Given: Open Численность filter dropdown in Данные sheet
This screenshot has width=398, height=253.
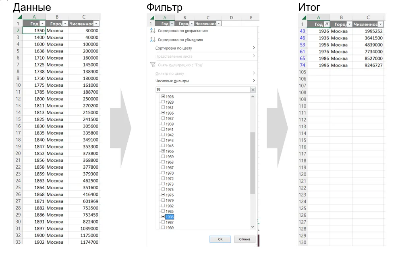Looking at the screenshot, I should coord(96,24).
